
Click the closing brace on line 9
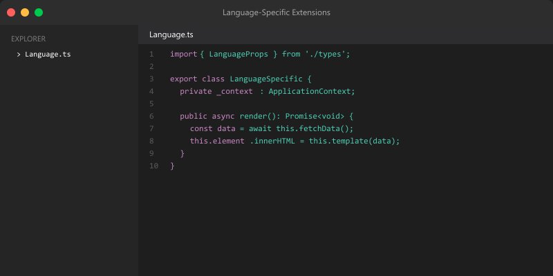click(x=182, y=153)
